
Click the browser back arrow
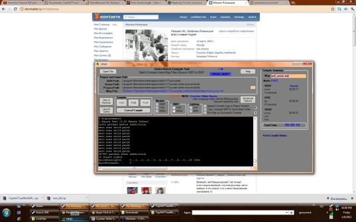pos(4,9)
